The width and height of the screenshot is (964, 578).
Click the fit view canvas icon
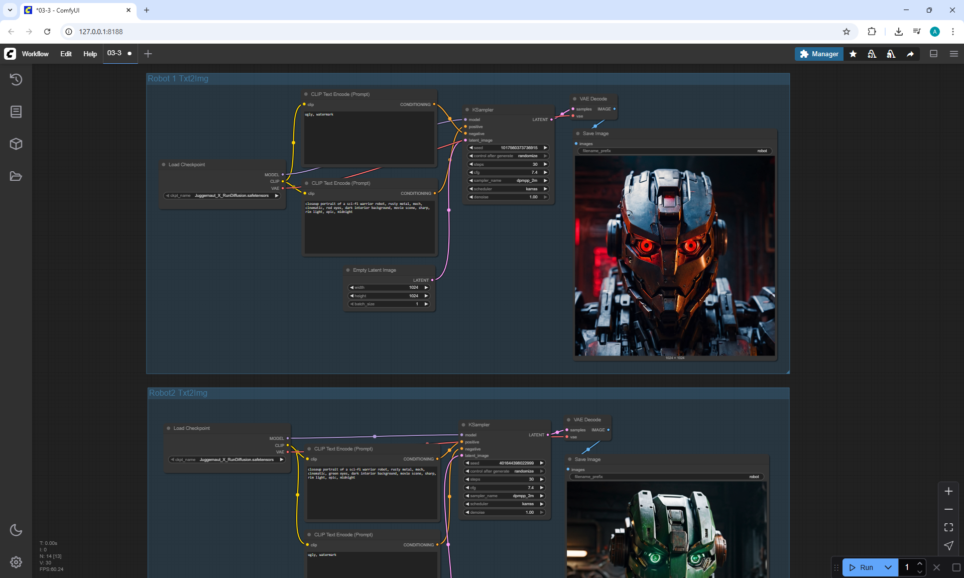(x=948, y=527)
